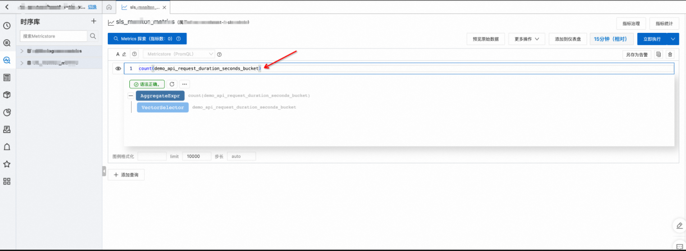Viewport: 686px width, 251px height.
Task: Click the A edit name pencil icon
Action: pyautogui.click(x=124, y=54)
